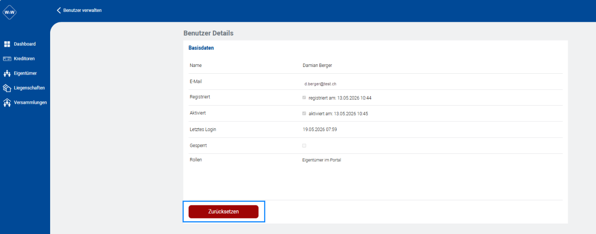
Task: Toggle the Gesperrt checkbox
Action: [304, 146]
